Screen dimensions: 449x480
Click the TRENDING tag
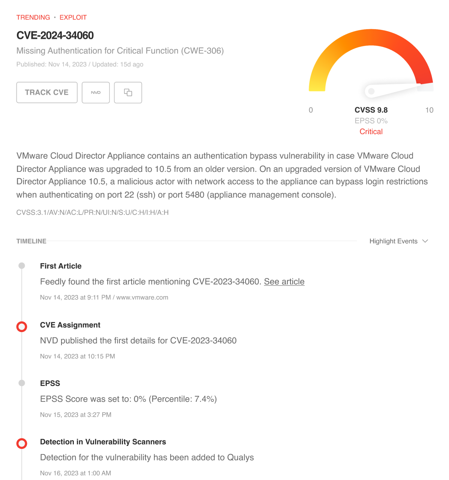pos(33,18)
